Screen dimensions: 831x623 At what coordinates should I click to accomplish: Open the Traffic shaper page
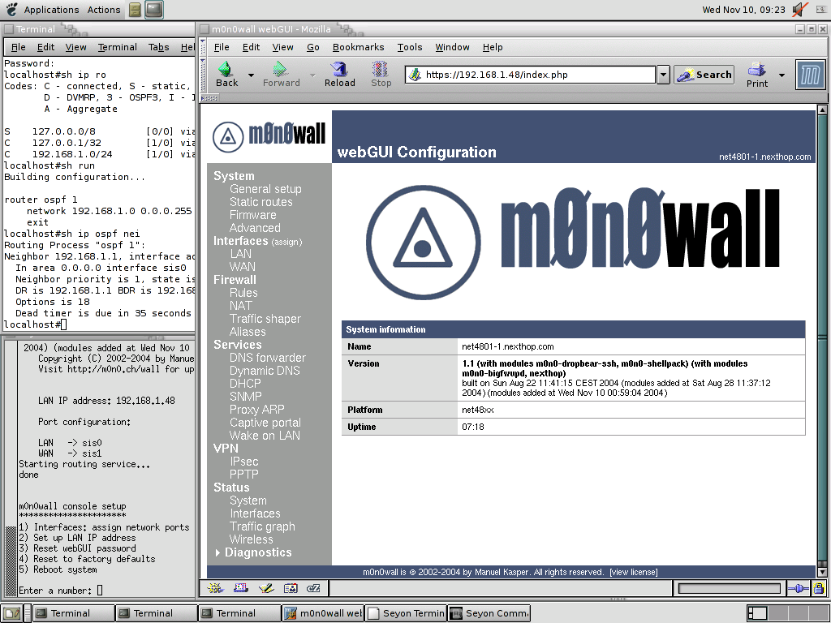tap(265, 319)
